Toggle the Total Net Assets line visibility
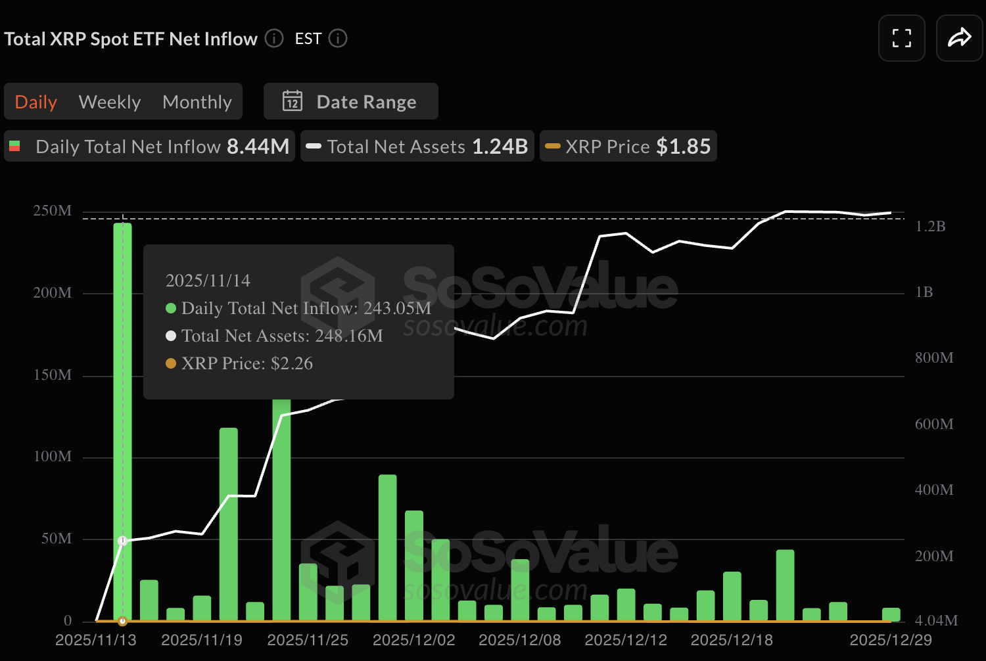Screen dimensions: 986x661 coord(417,146)
